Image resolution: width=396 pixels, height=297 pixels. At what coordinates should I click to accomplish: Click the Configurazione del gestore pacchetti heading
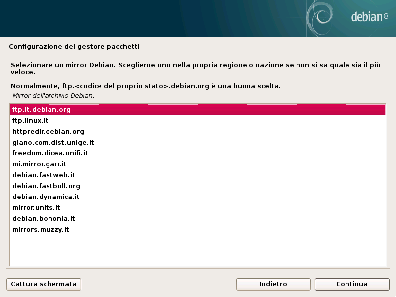click(x=75, y=46)
